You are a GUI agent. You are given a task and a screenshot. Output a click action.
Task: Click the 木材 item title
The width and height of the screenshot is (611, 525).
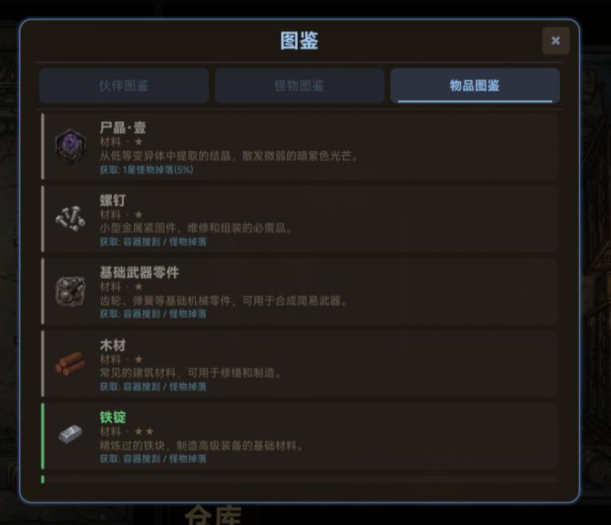tap(113, 345)
